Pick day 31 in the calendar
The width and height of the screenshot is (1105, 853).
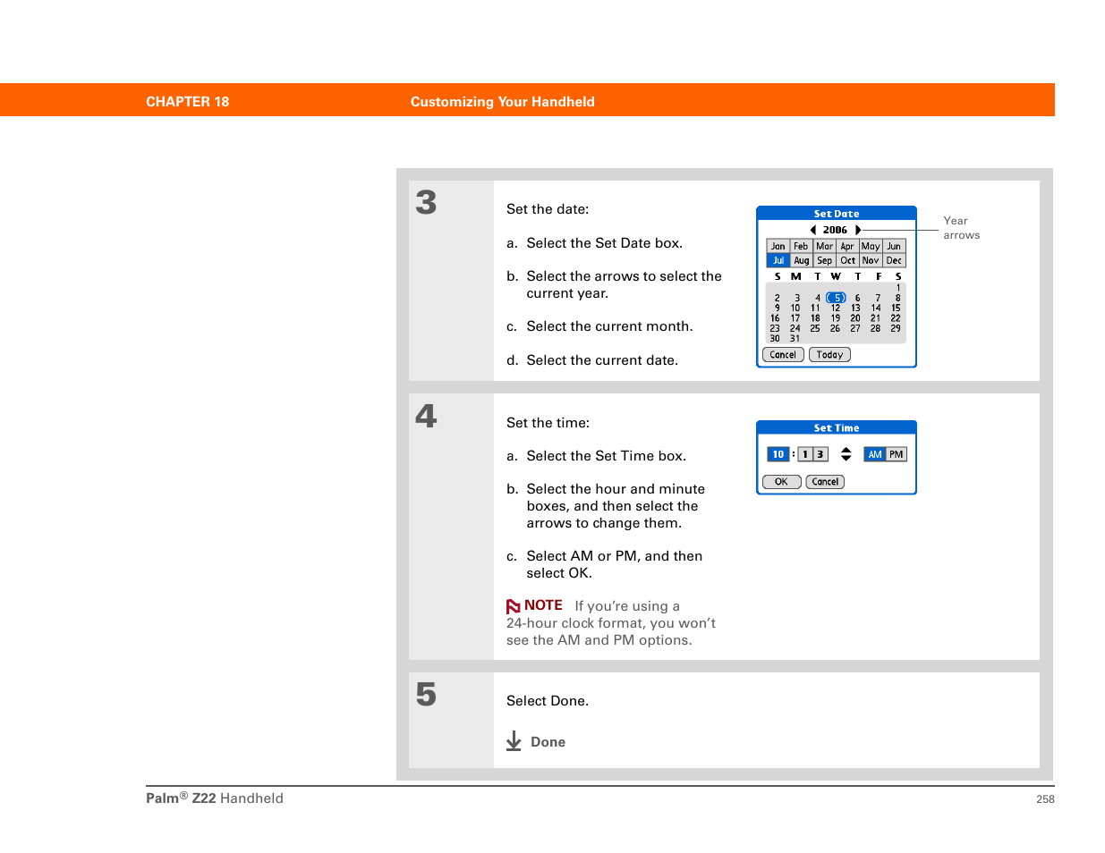(x=795, y=339)
